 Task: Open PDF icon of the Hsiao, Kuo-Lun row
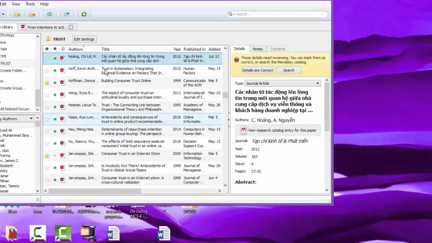(62, 119)
